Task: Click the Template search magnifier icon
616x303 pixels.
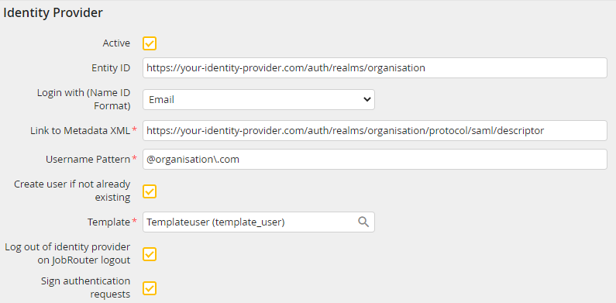Action: coord(363,222)
